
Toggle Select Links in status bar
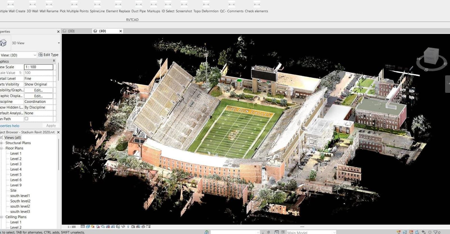(399, 232)
